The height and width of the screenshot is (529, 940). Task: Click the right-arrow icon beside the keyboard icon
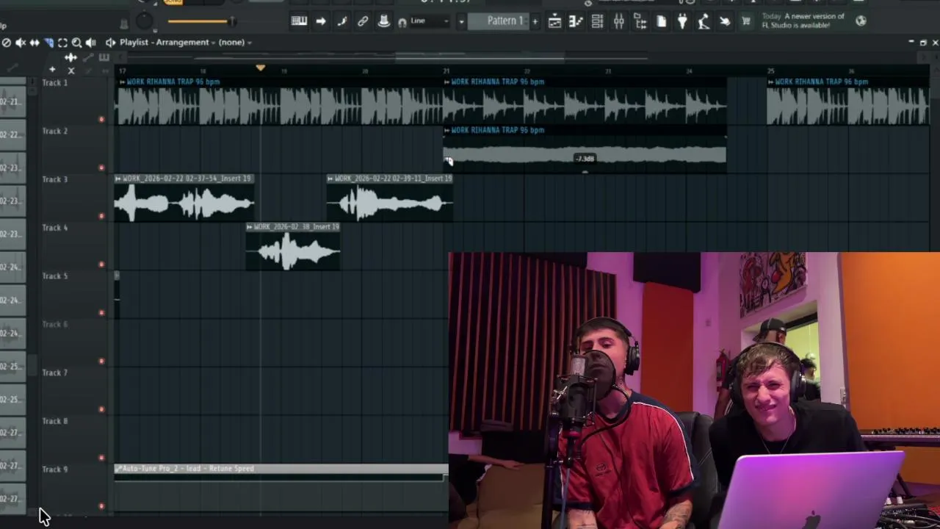[321, 21]
